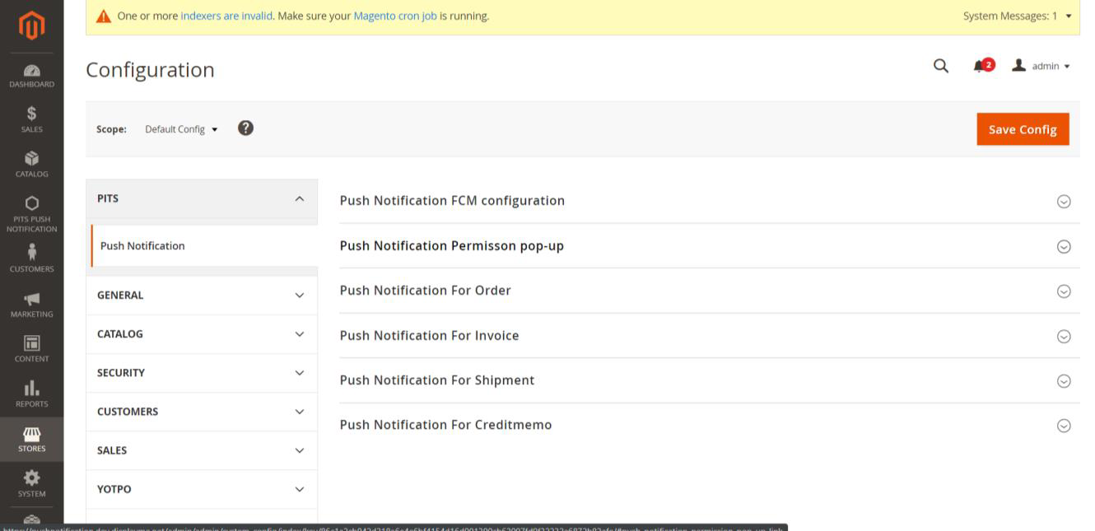Click the search magnifier icon
Image resolution: width=1095 pixels, height=531 pixels.
940,66
